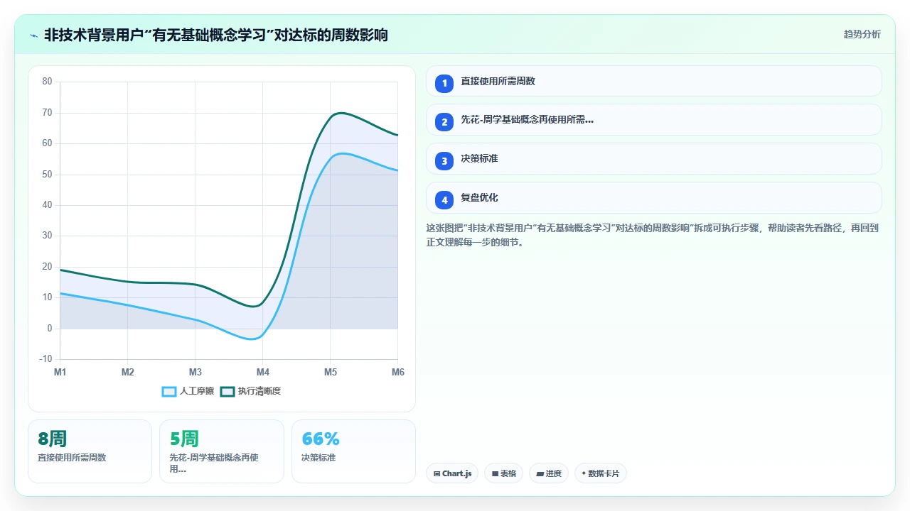Click the 趋势分析 label in header

pyautogui.click(x=862, y=34)
